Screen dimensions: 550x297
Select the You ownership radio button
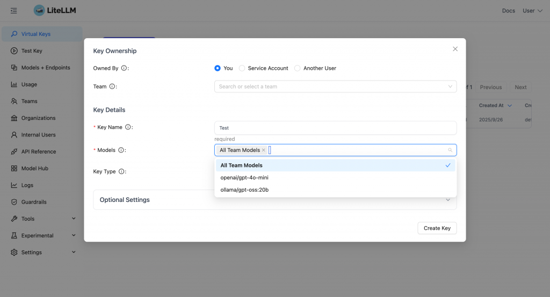click(218, 68)
